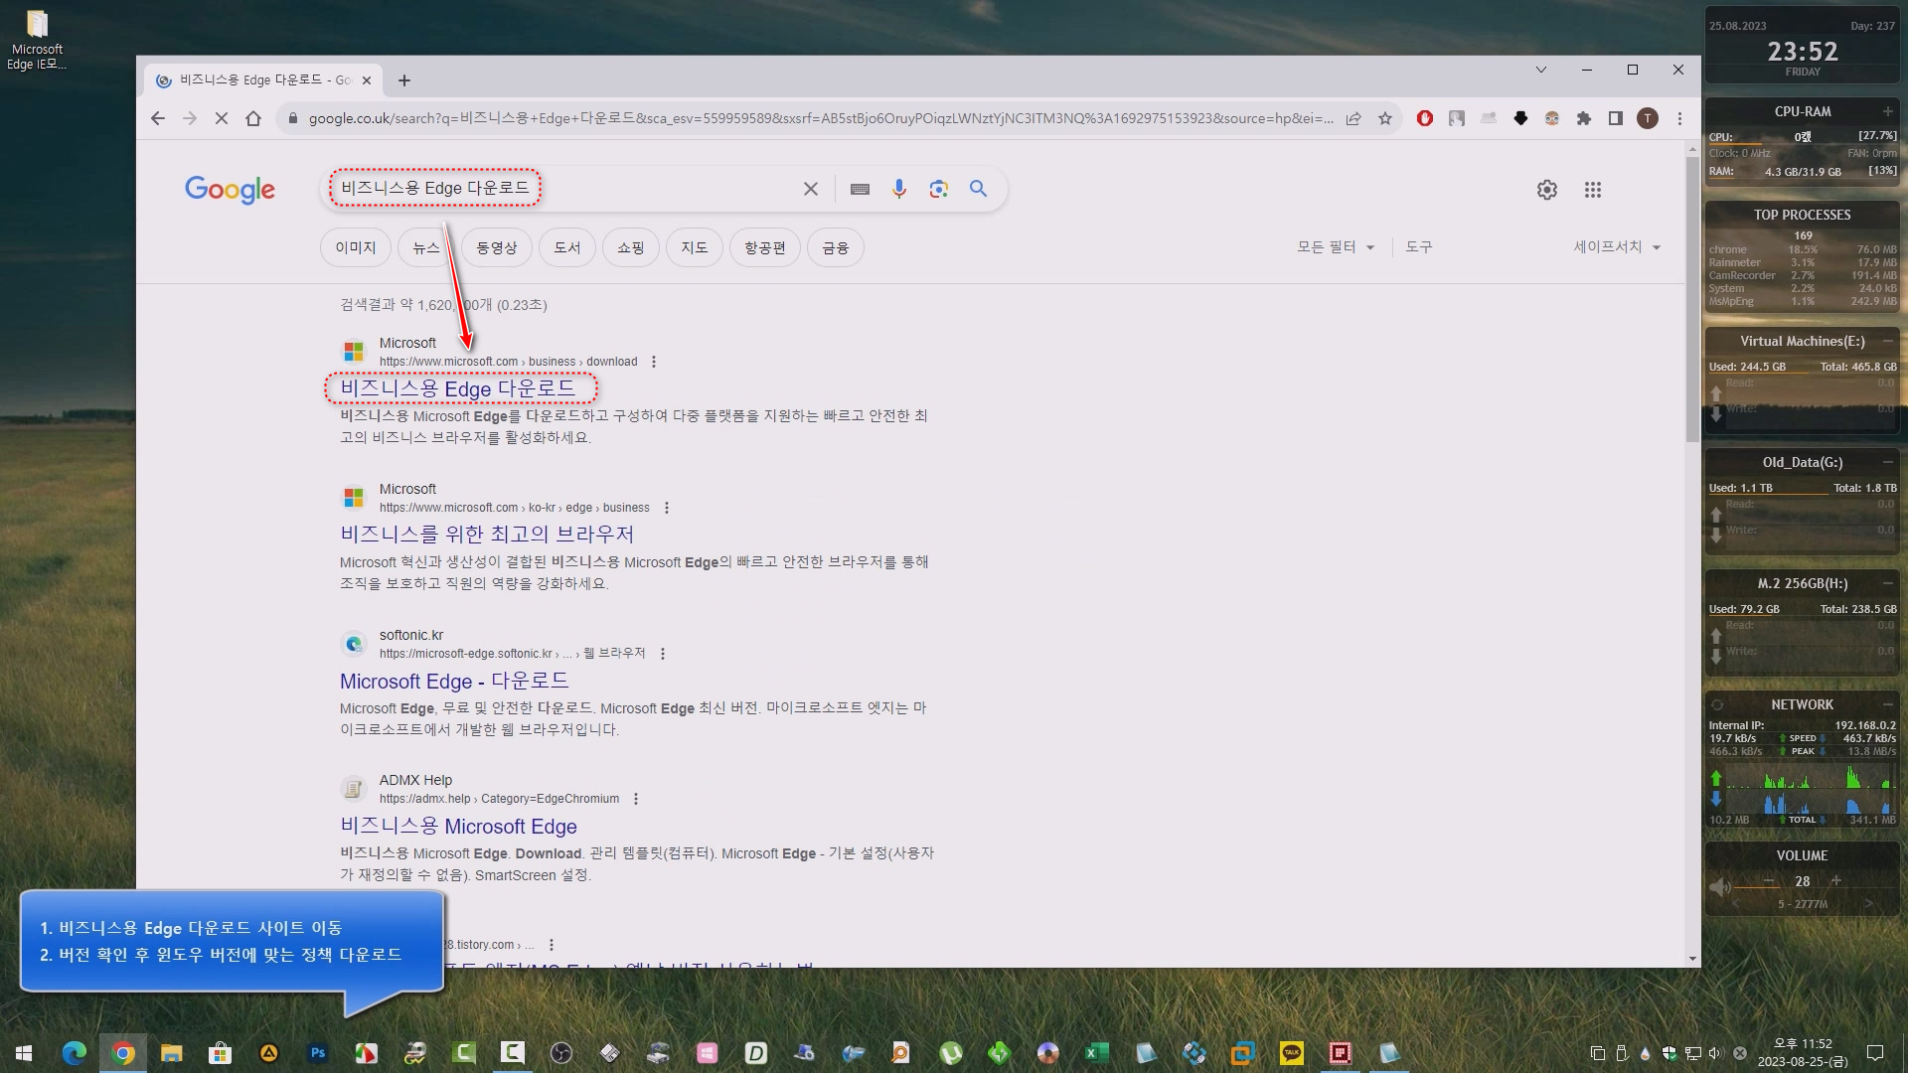
Task: Close the 비즈니스용 Edge 다운로드 tab
Action: [x=367, y=80]
